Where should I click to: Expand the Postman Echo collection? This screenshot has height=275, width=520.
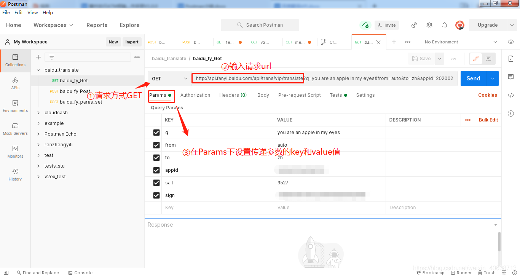(x=38, y=134)
